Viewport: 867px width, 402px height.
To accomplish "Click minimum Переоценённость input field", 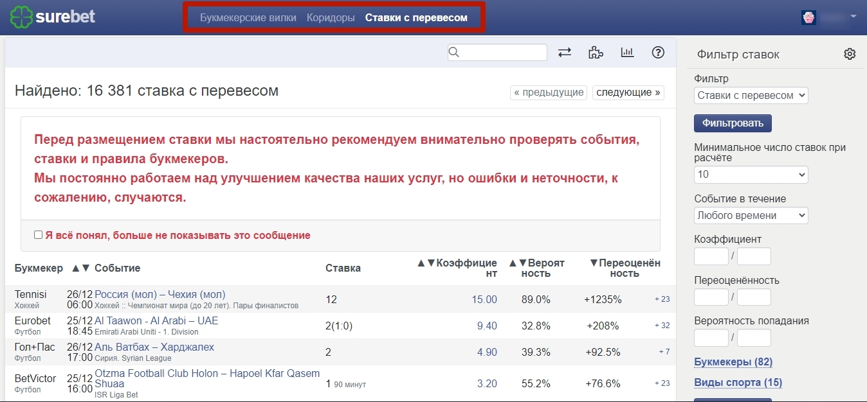I will [711, 297].
